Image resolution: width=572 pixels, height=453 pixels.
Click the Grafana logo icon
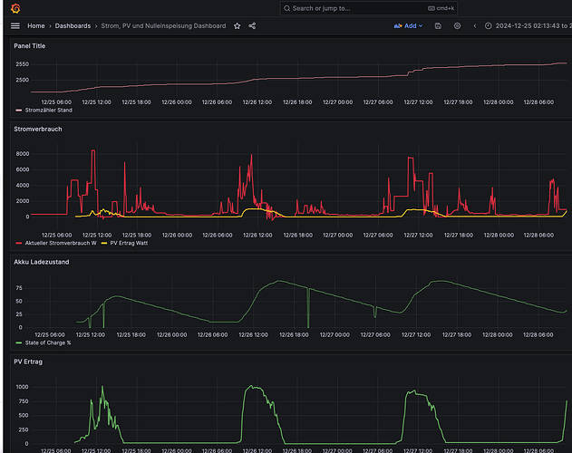15,8
